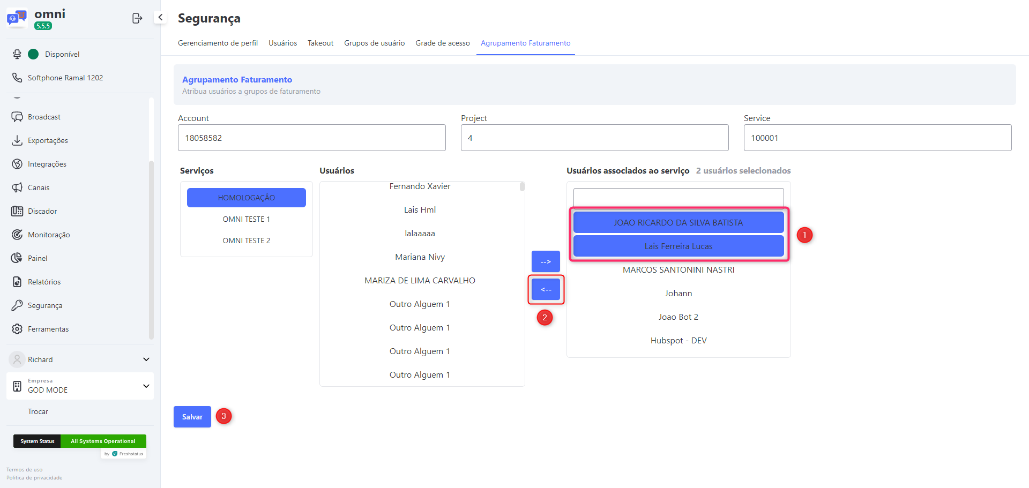Viewport: 1029px width, 488px height.
Task: Go to Integrações in the sidebar
Action: (47, 164)
